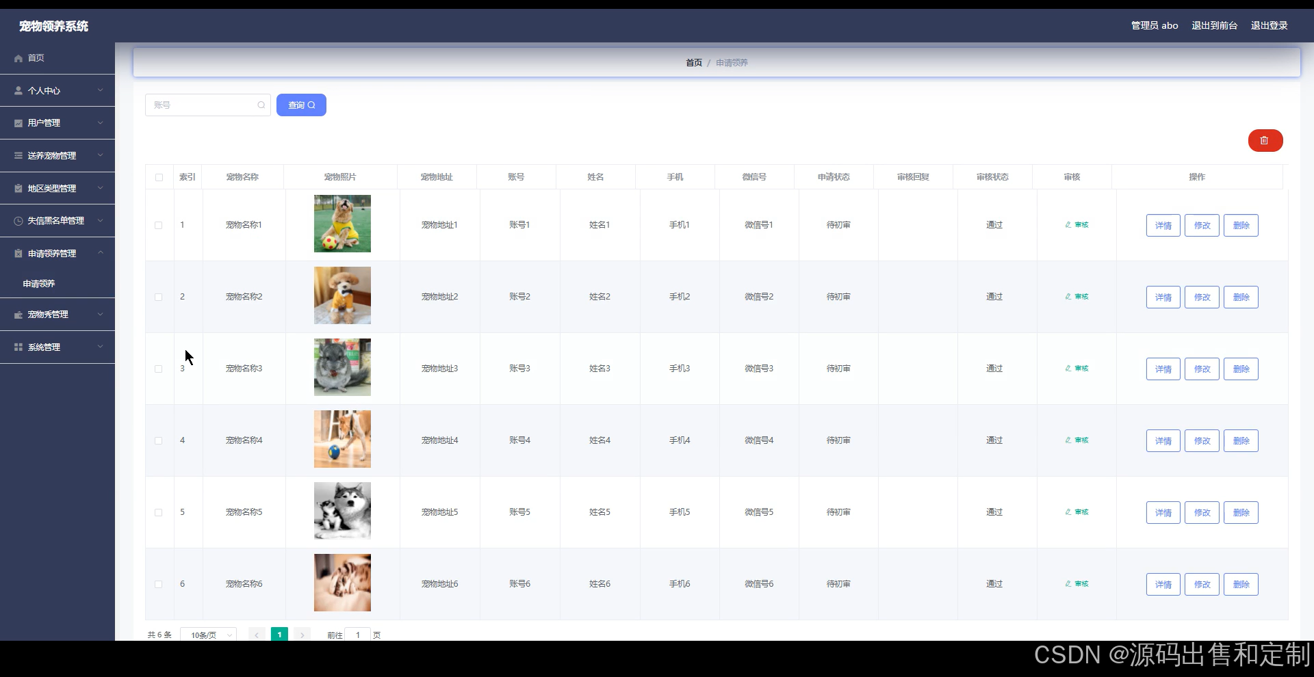Click the grid icon for 系统管理
This screenshot has width=1314, height=677.
coord(18,347)
